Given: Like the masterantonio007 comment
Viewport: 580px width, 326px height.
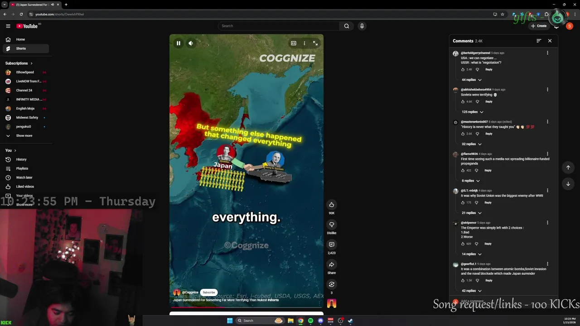Looking at the screenshot, I should [463, 134].
